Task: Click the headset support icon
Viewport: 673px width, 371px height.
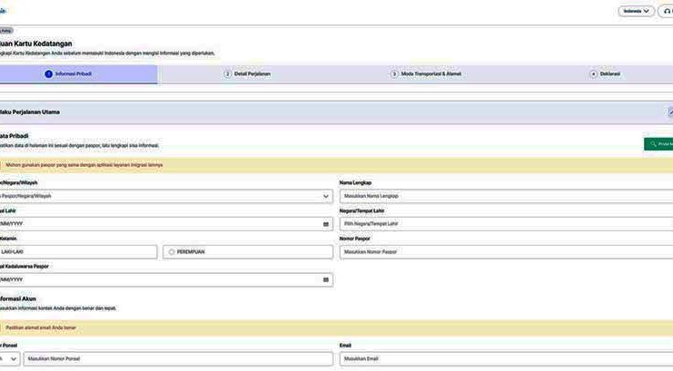Action: (x=667, y=11)
